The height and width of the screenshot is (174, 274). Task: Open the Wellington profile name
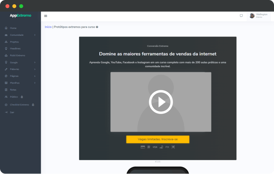(x=262, y=14)
